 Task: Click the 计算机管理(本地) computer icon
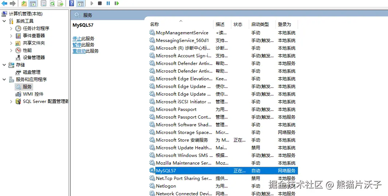pos(4,14)
